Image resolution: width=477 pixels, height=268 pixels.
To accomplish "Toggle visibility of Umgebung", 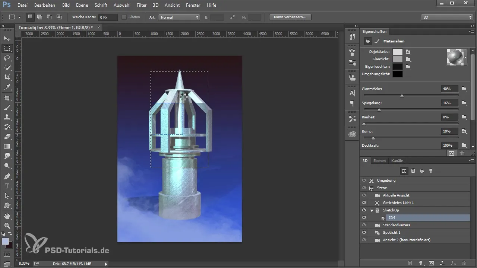I will pyautogui.click(x=364, y=180).
